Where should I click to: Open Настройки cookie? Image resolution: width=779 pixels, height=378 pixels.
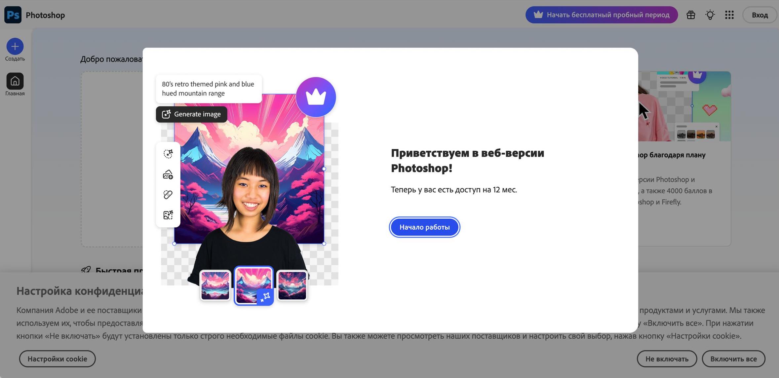(57, 359)
